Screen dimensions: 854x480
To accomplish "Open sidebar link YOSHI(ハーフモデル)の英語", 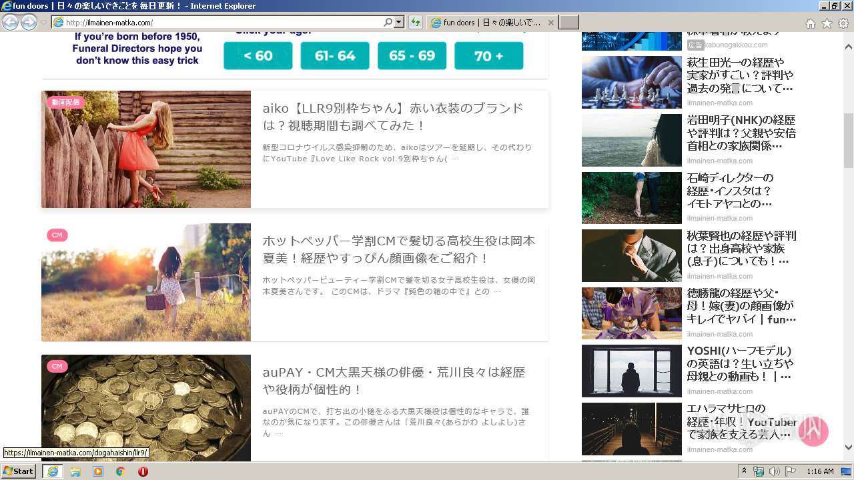I will point(741,363).
